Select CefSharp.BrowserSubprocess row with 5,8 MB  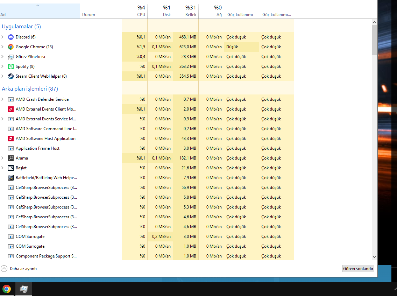click(147, 197)
